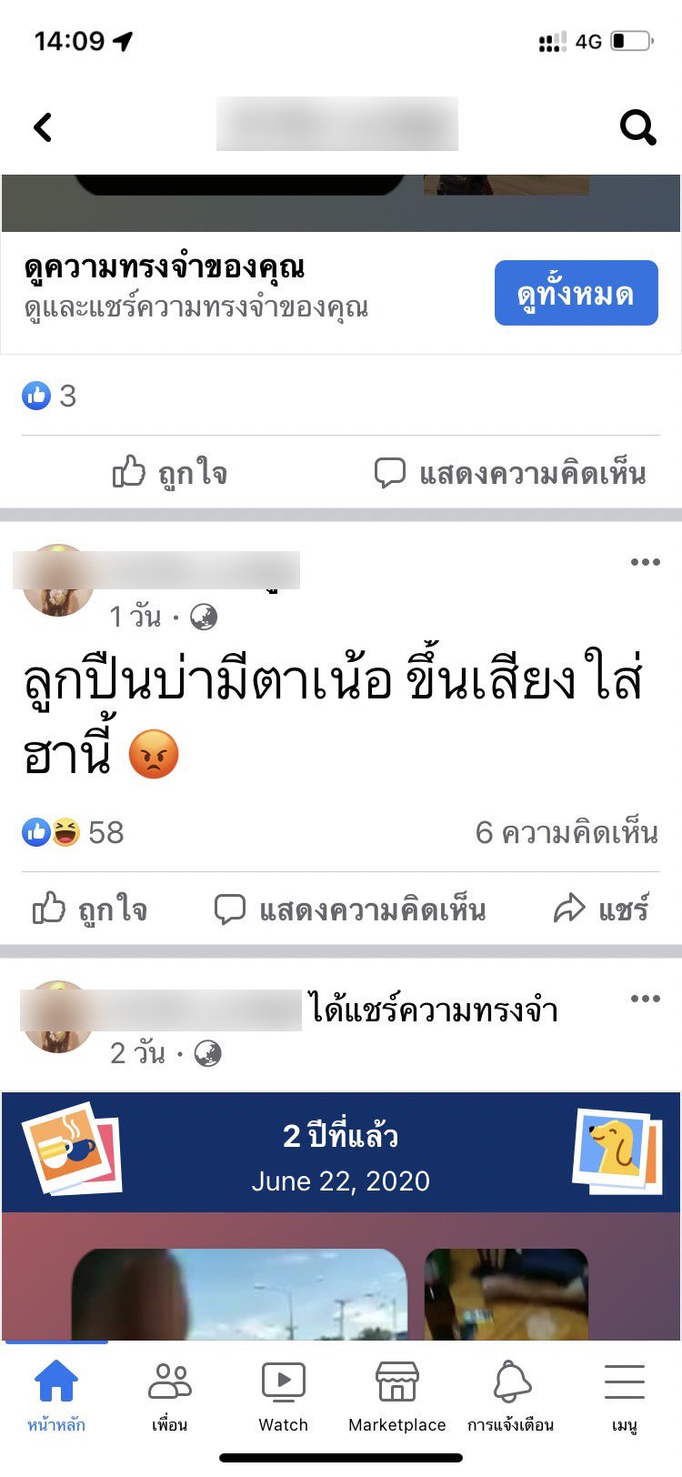The height and width of the screenshot is (1477, 682).
Task: Like the memories post with 3 likes
Action: click(170, 473)
